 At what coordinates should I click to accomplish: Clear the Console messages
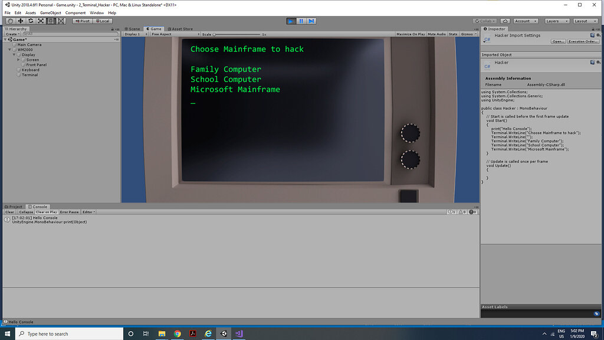point(9,212)
